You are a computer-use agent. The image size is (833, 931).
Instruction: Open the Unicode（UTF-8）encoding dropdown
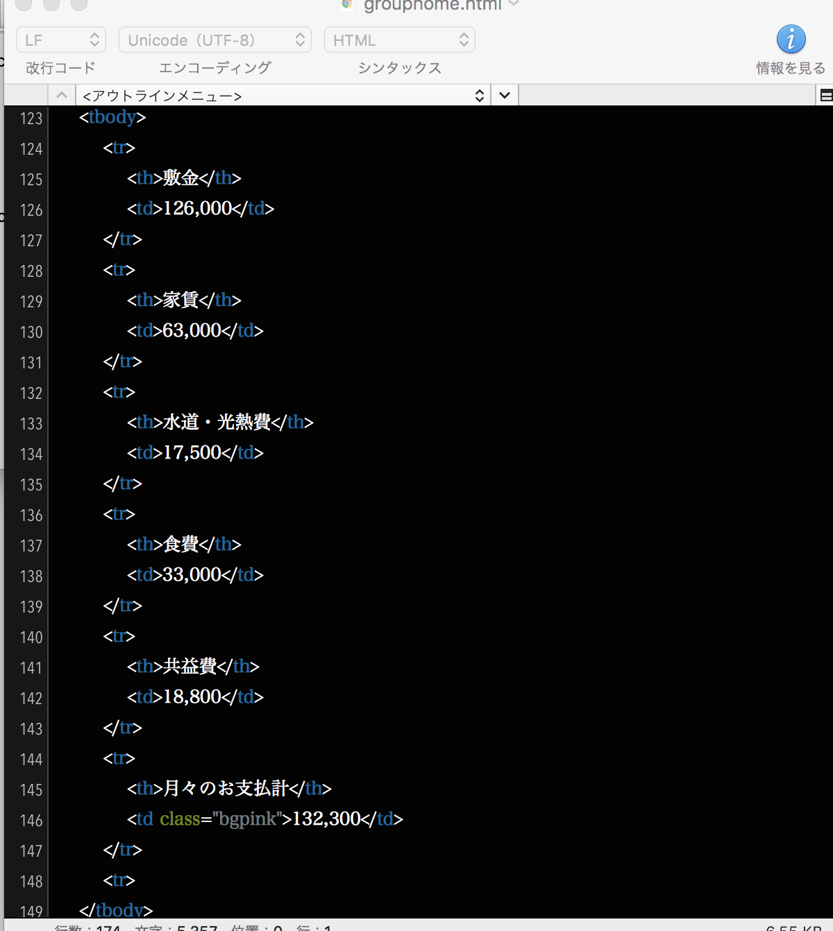(214, 40)
